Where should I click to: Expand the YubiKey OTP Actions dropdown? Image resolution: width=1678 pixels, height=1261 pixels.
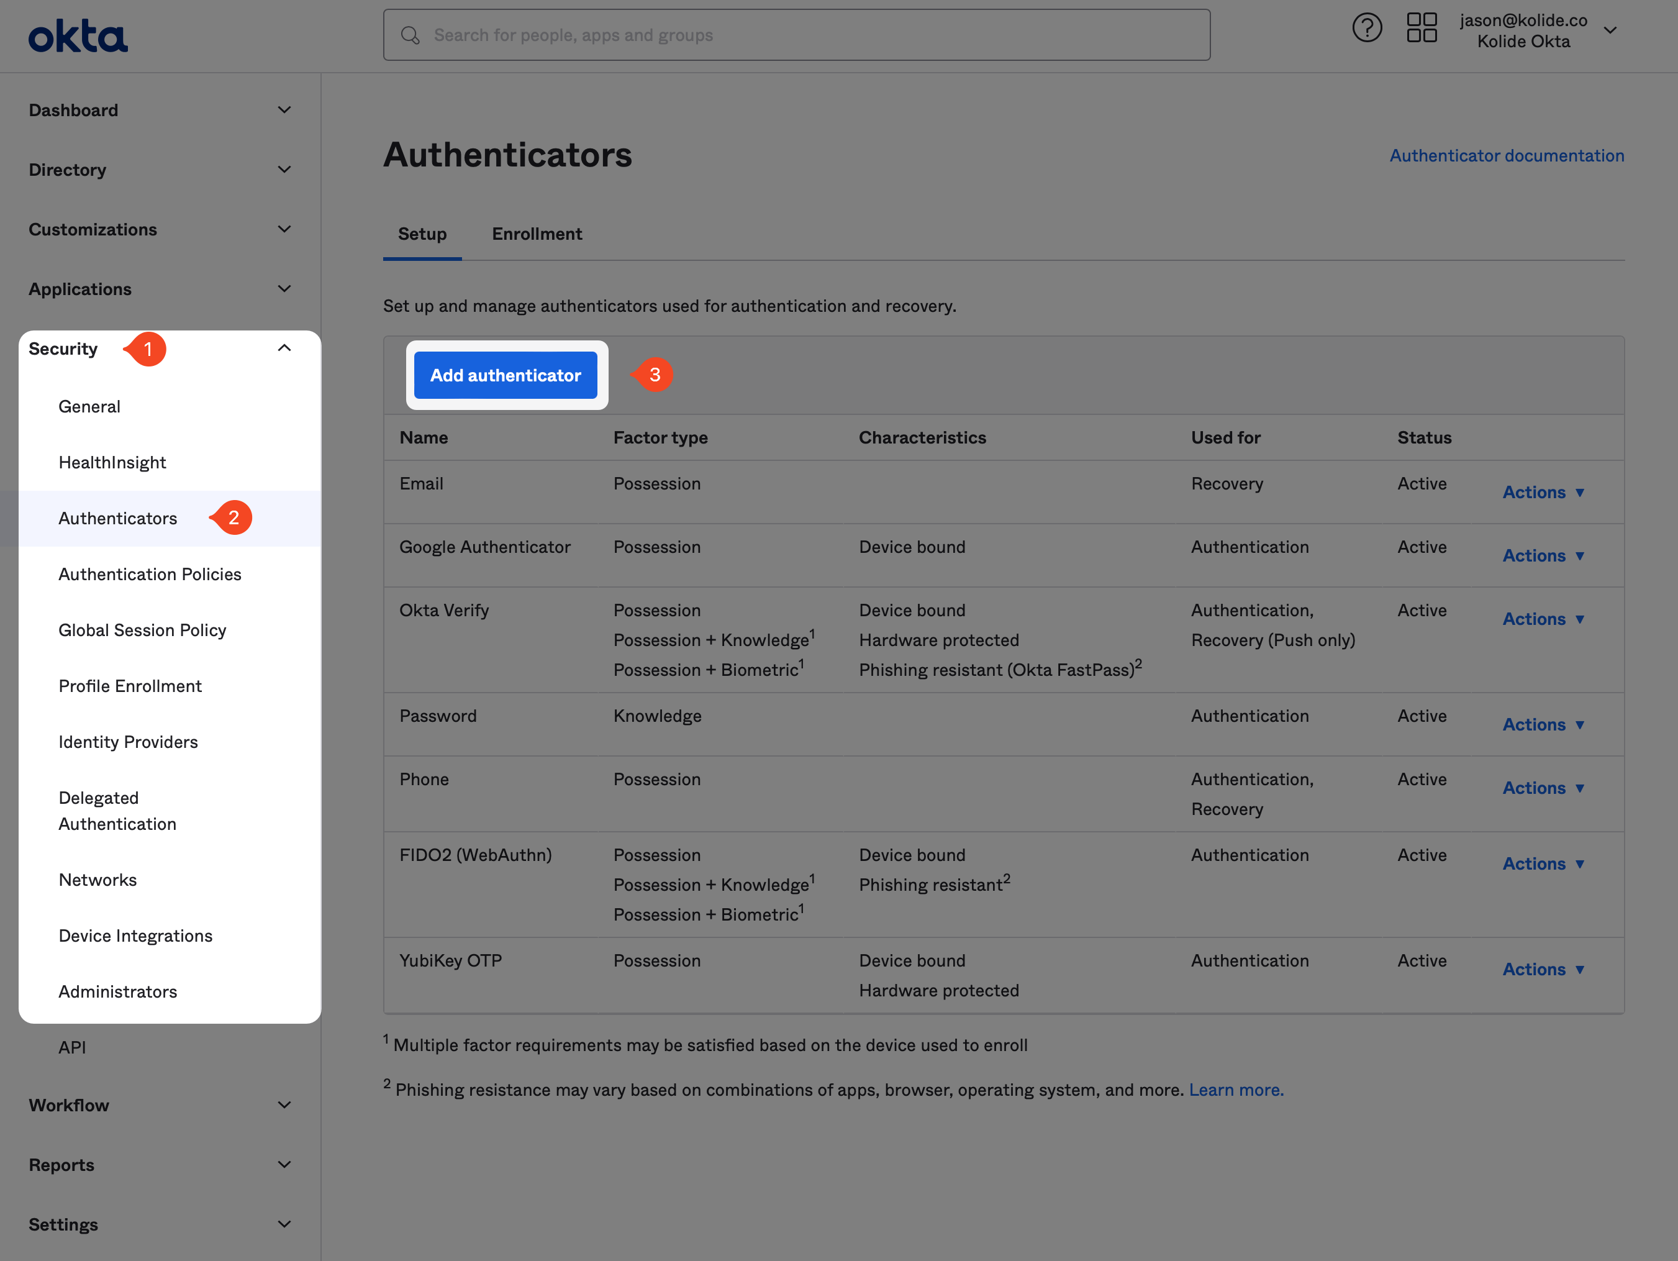click(1541, 968)
